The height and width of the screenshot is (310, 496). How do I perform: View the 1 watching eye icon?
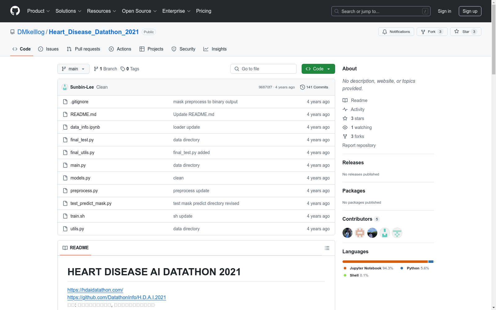pyautogui.click(x=345, y=127)
